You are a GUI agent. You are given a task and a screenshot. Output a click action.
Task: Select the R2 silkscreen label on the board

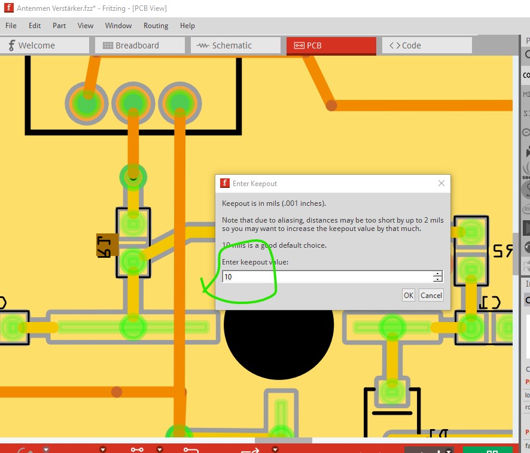501,250
